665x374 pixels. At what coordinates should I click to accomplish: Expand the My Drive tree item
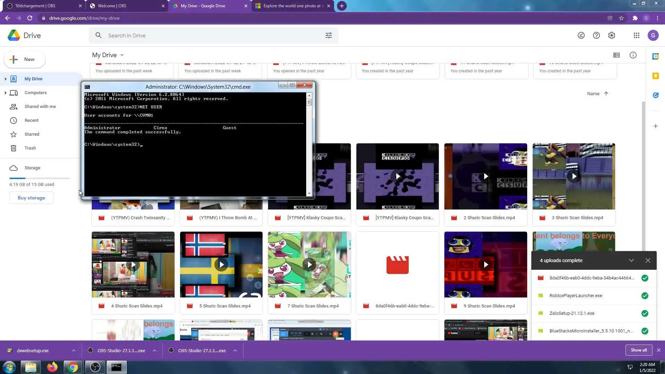pyautogui.click(x=6, y=79)
